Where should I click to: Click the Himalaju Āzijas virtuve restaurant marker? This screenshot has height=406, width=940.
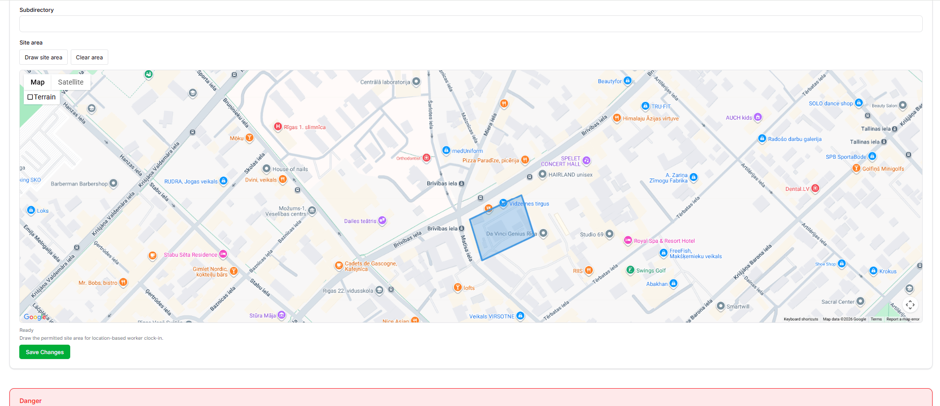(x=617, y=118)
